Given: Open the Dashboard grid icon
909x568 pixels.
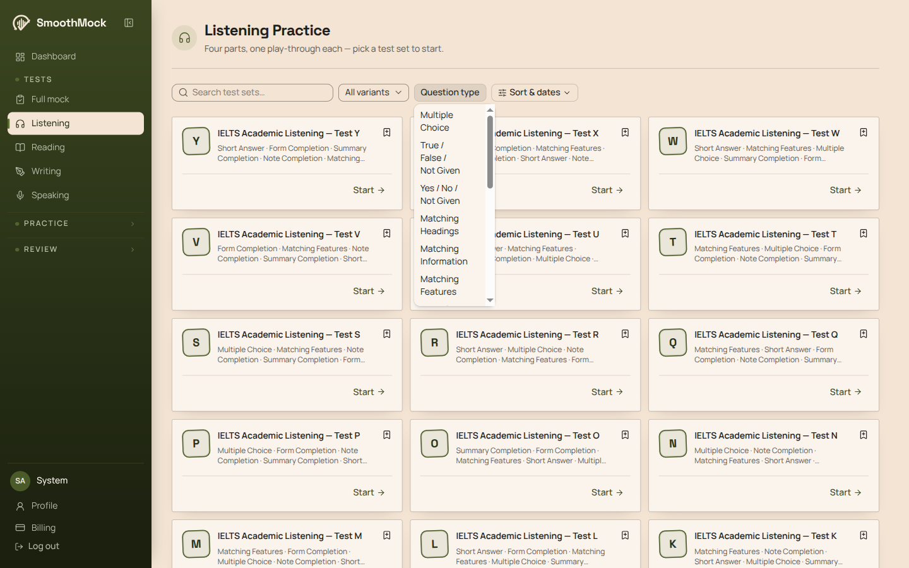Looking at the screenshot, I should coord(20,57).
